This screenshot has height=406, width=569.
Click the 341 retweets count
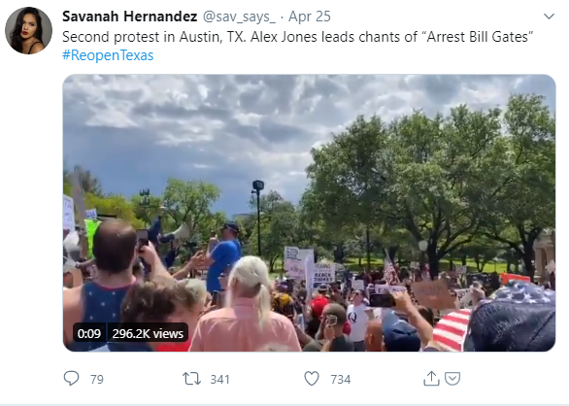pos(219,380)
